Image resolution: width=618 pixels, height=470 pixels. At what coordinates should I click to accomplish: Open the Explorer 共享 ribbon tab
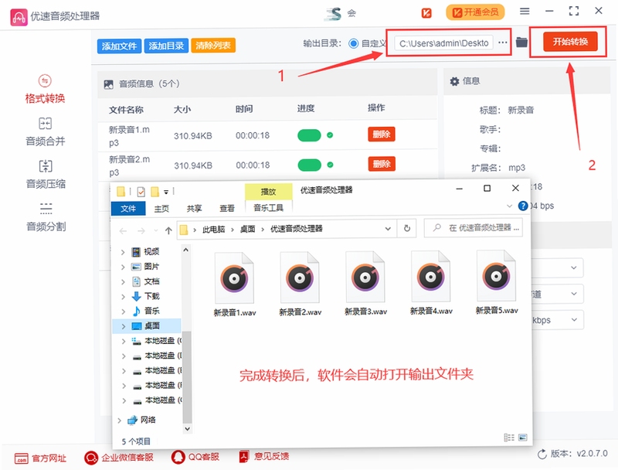pos(194,209)
